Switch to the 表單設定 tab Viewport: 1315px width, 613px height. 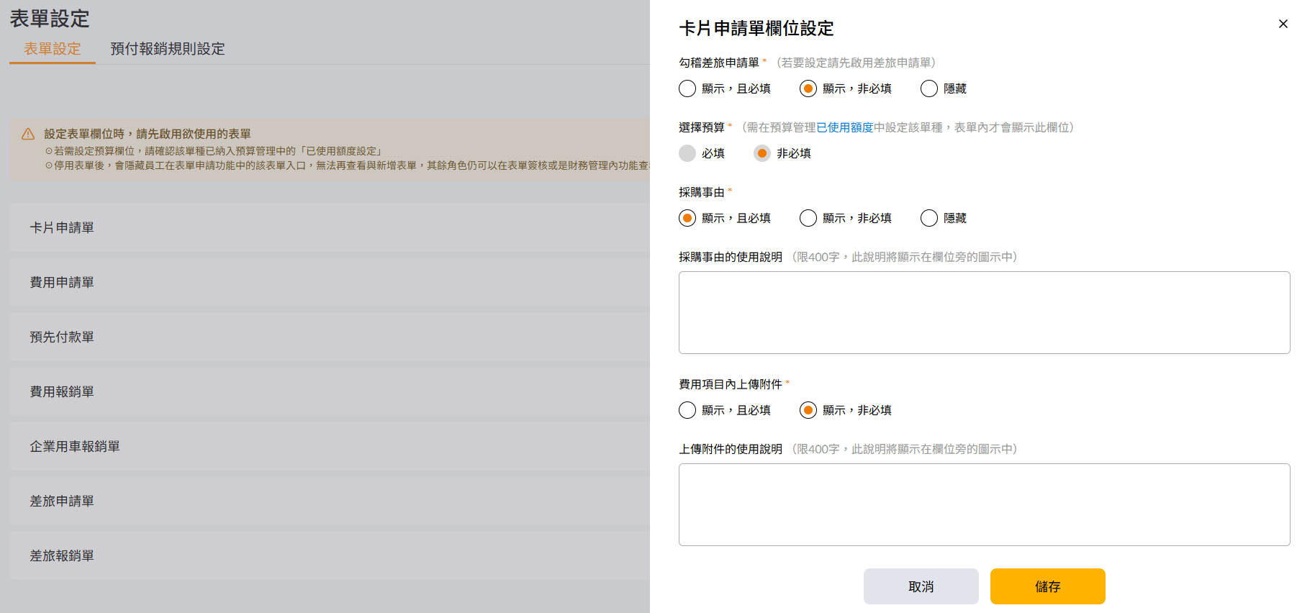pyautogui.click(x=53, y=49)
